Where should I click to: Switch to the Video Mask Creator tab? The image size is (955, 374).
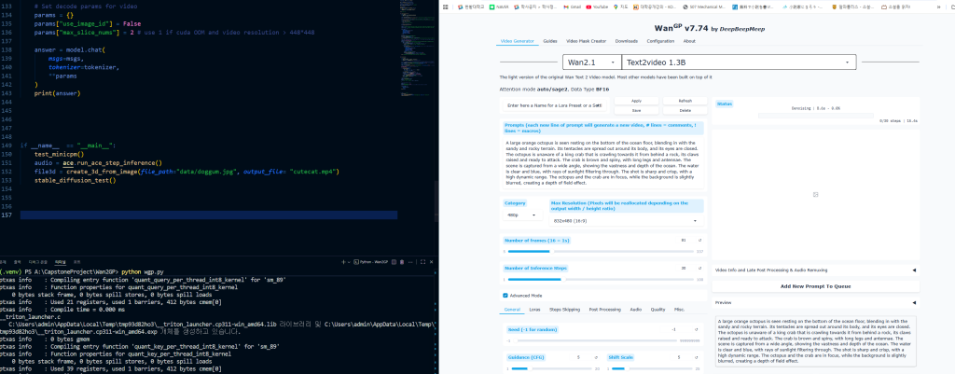(x=585, y=41)
